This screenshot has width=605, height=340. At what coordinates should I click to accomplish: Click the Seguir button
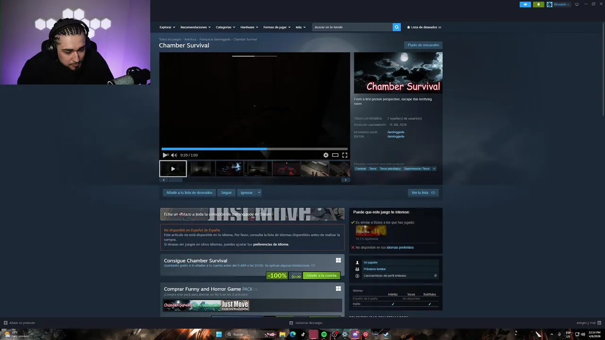pyautogui.click(x=226, y=193)
